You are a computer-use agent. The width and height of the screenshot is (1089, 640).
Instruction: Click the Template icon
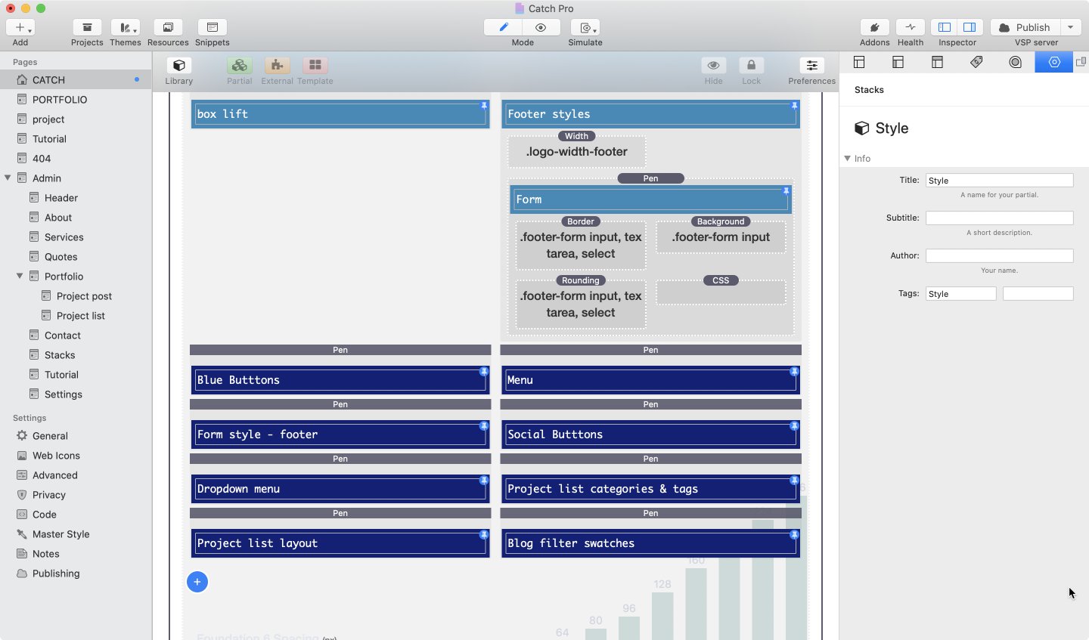click(315, 66)
